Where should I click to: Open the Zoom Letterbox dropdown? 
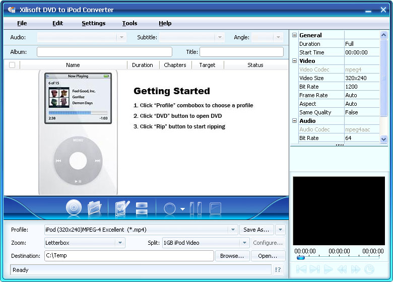click(120, 243)
